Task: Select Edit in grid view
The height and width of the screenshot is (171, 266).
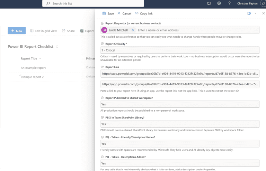Action: click(44, 31)
